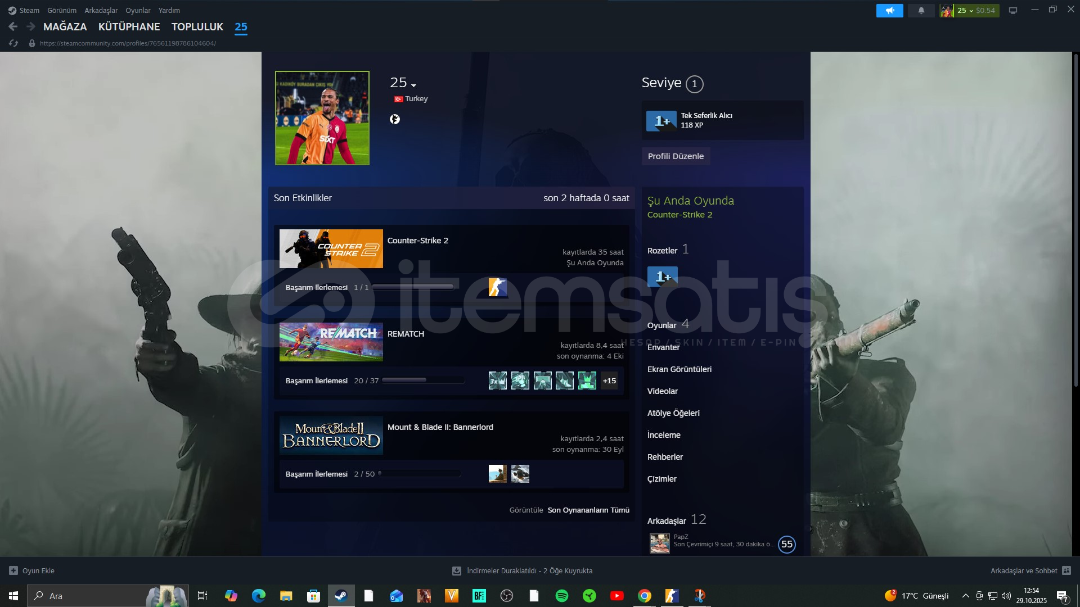Click the back navigation arrow
Screen dimensions: 1080x607
click(x=13, y=26)
